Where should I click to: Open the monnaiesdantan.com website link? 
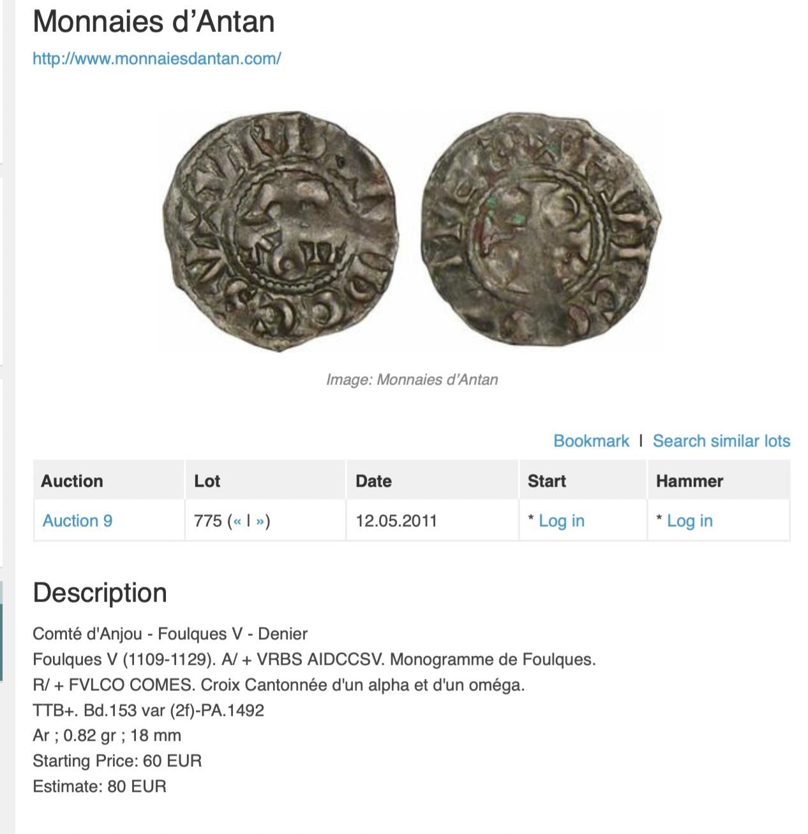[x=156, y=59]
